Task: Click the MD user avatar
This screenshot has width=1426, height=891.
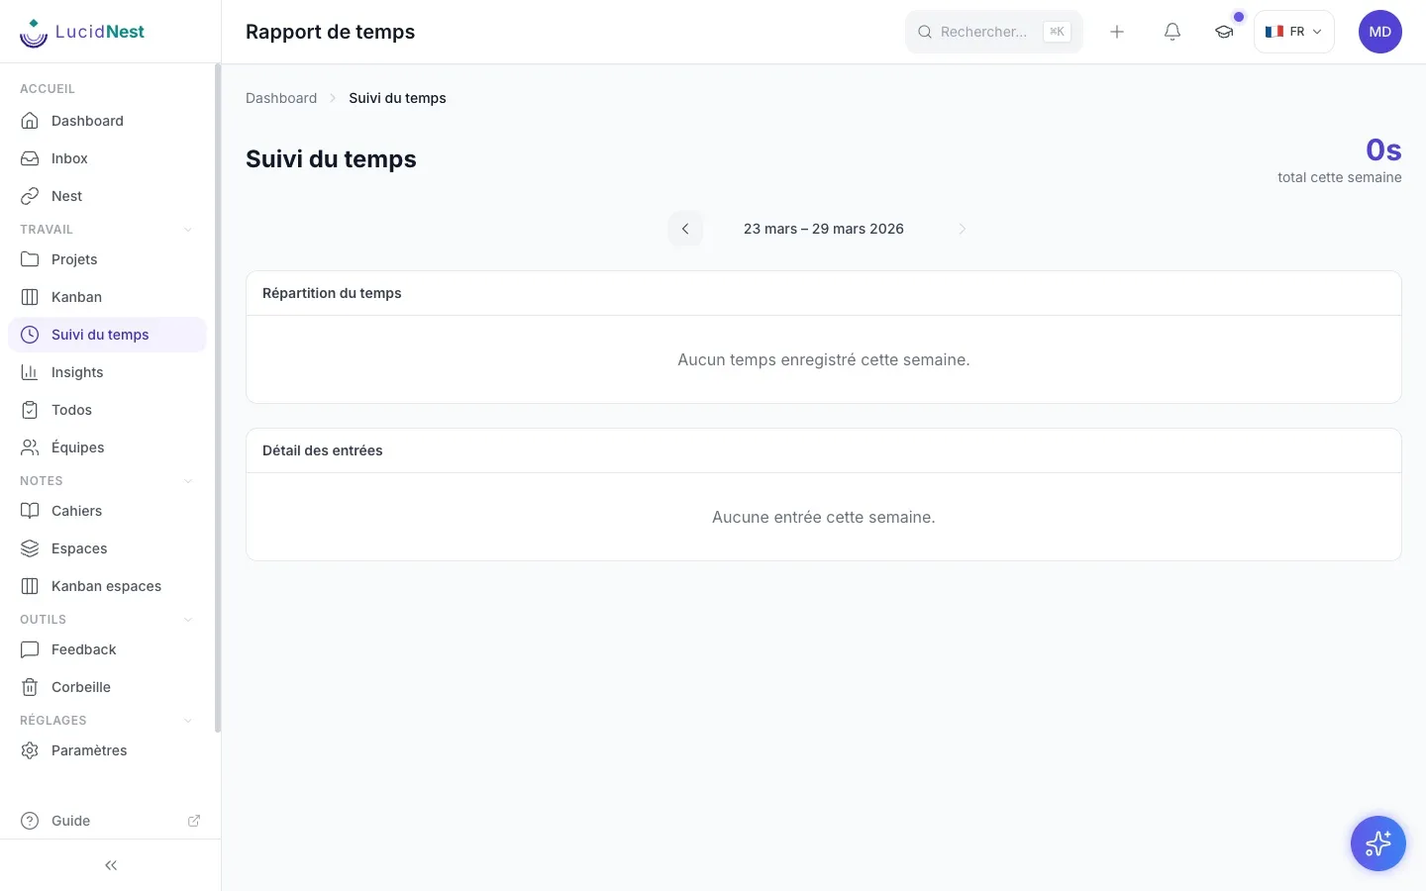Action: 1380,32
